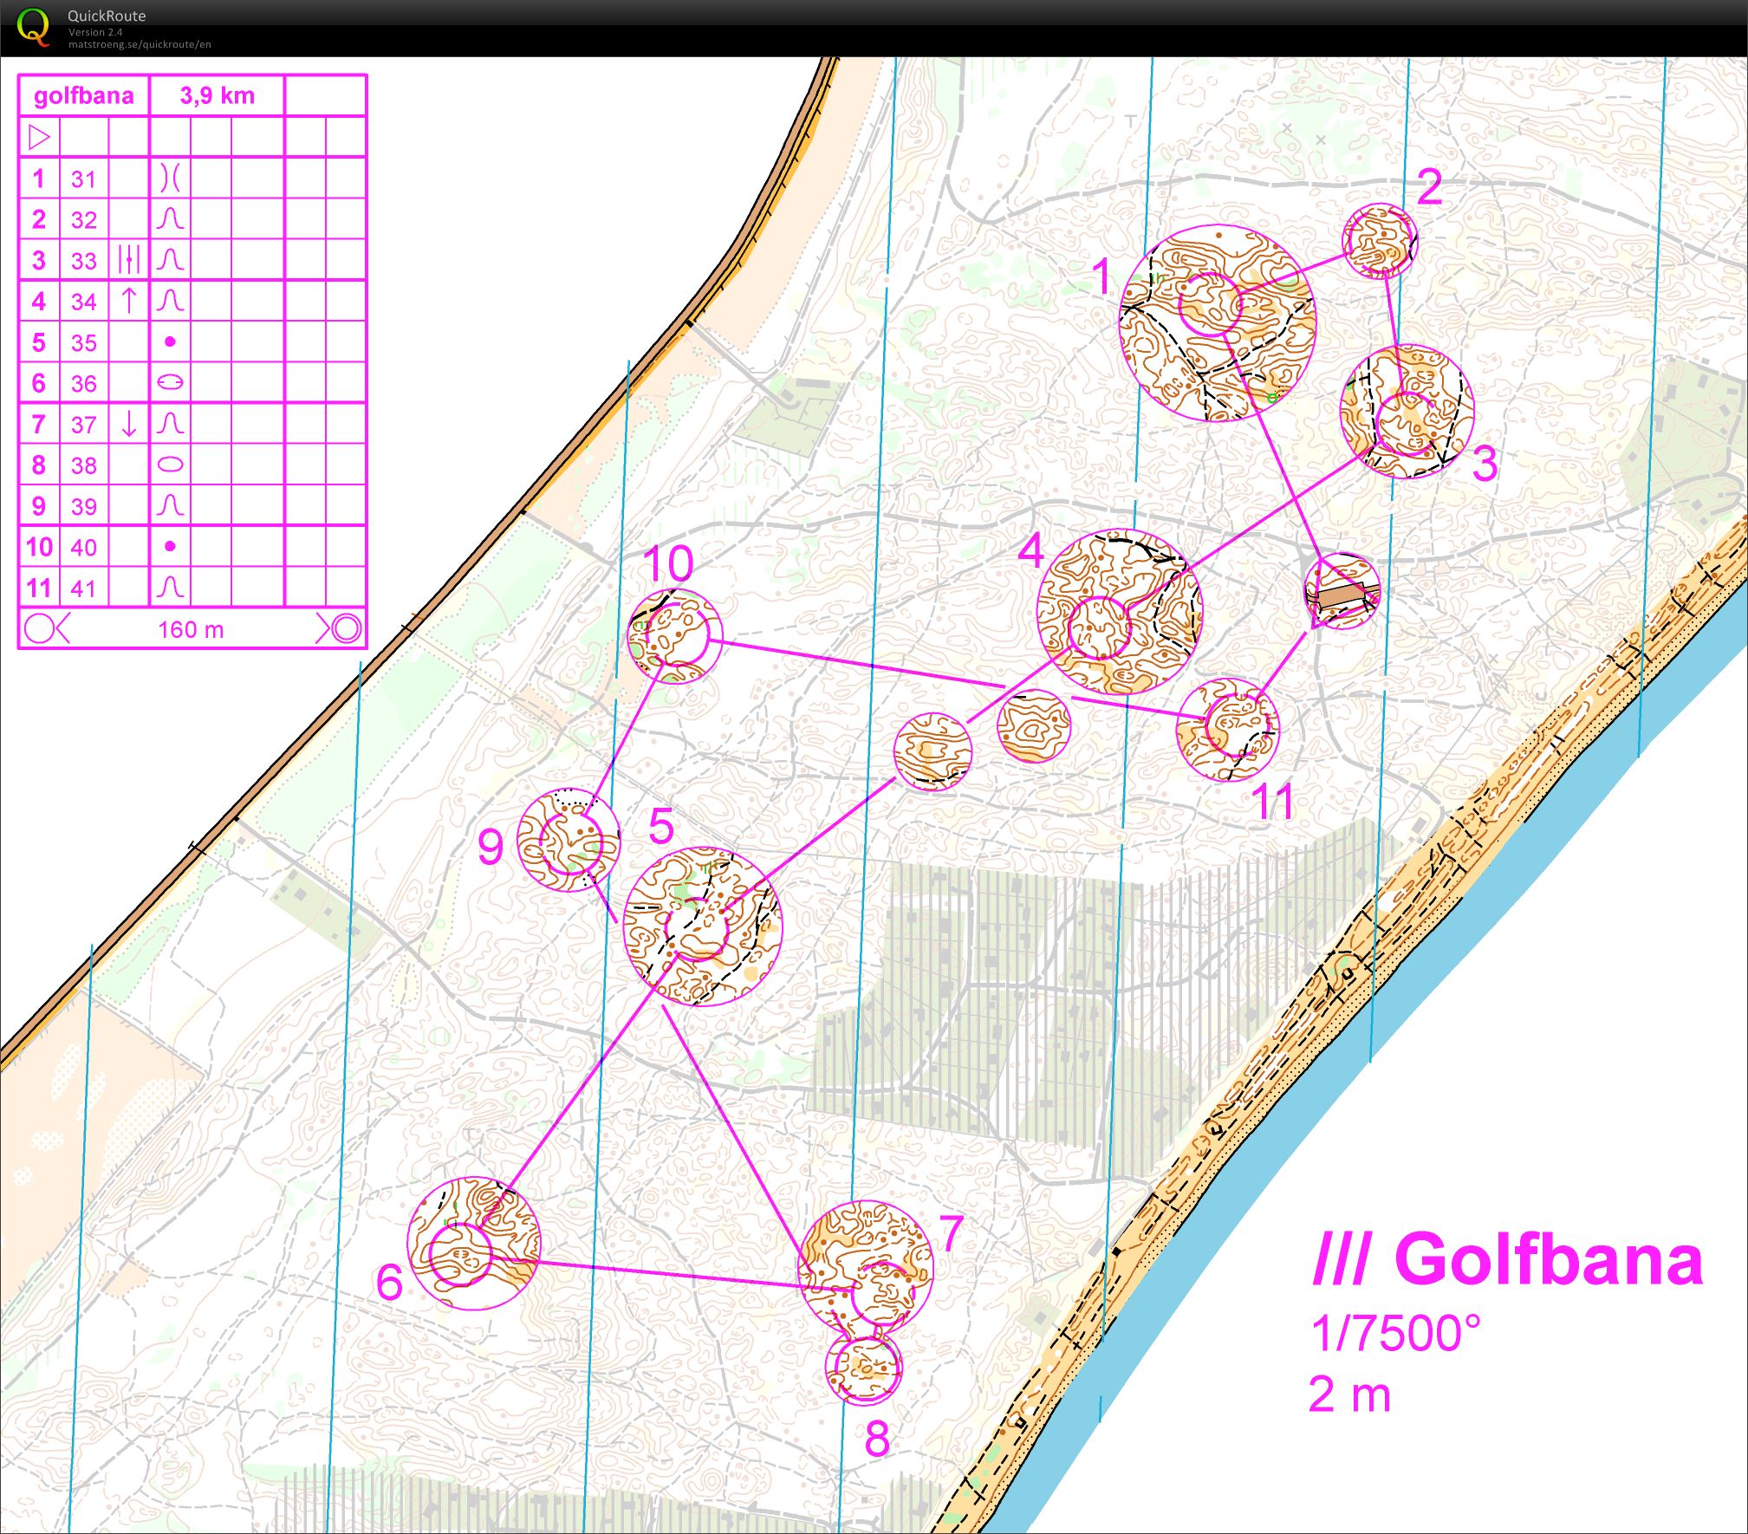
Task: Click the start triangle symbol in control table
Action: click(x=40, y=137)
